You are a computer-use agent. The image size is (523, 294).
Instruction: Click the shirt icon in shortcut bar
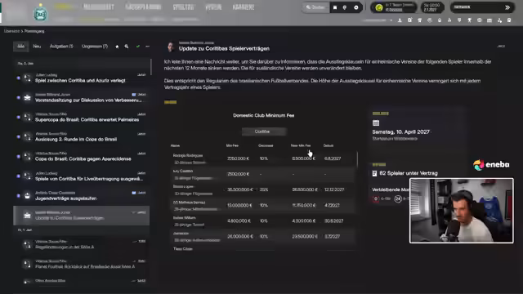[x=420, y=20]
